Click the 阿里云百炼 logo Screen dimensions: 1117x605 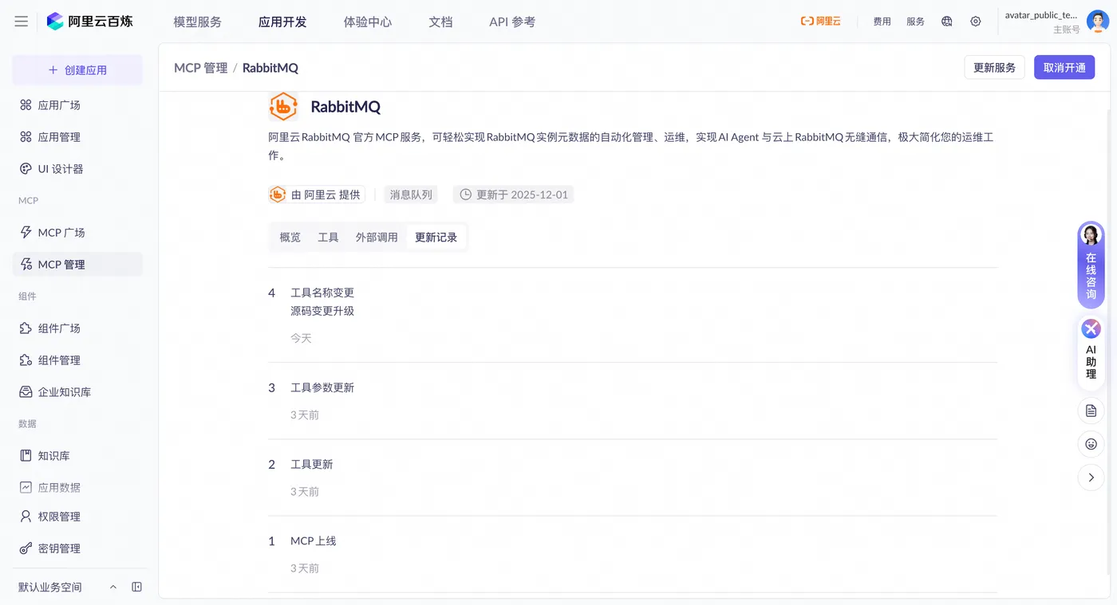coord(89,22)
